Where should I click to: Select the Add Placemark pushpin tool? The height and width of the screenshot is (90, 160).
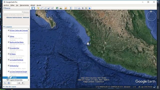[38, 8]
